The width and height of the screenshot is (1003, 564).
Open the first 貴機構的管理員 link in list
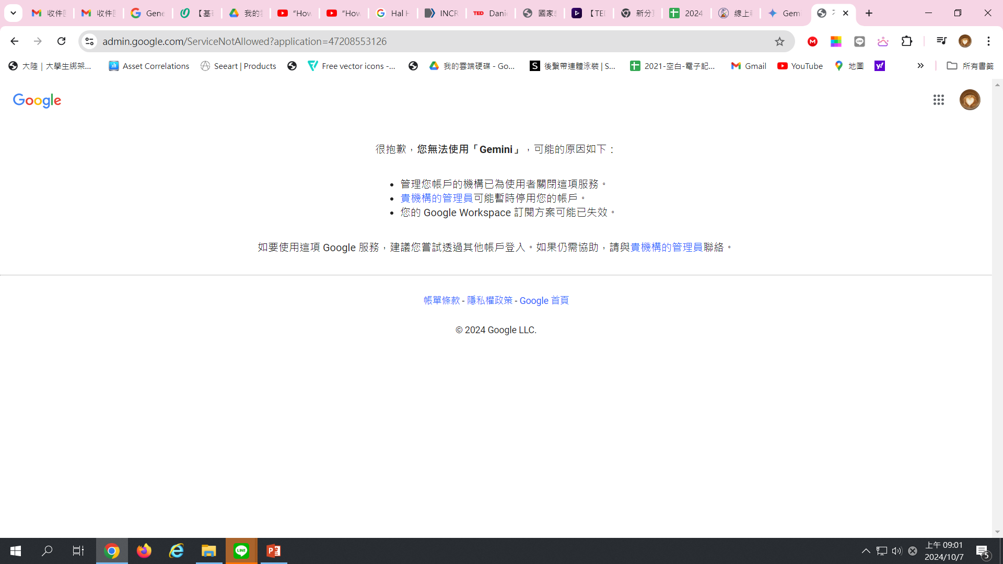tap(436, 198)
